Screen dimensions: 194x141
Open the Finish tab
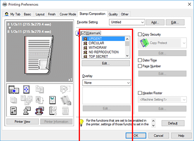(x=52, y=14)
